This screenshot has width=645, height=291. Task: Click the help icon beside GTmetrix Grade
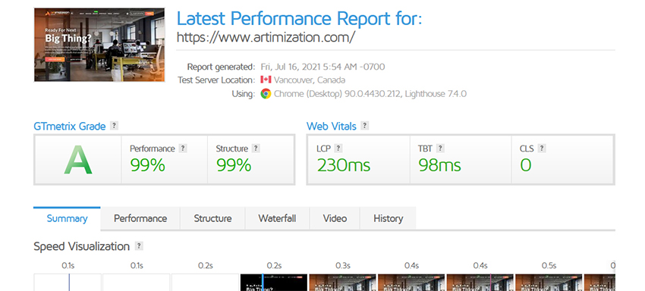115,126
